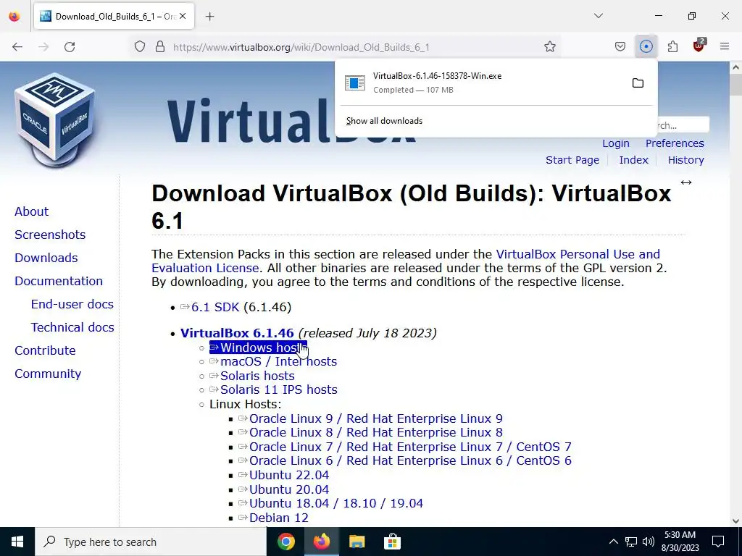This screenshot has width=742, height=556.
Task: Click the VirtualBox 6.1.46 heading link
Action: (x=237, y=333)
